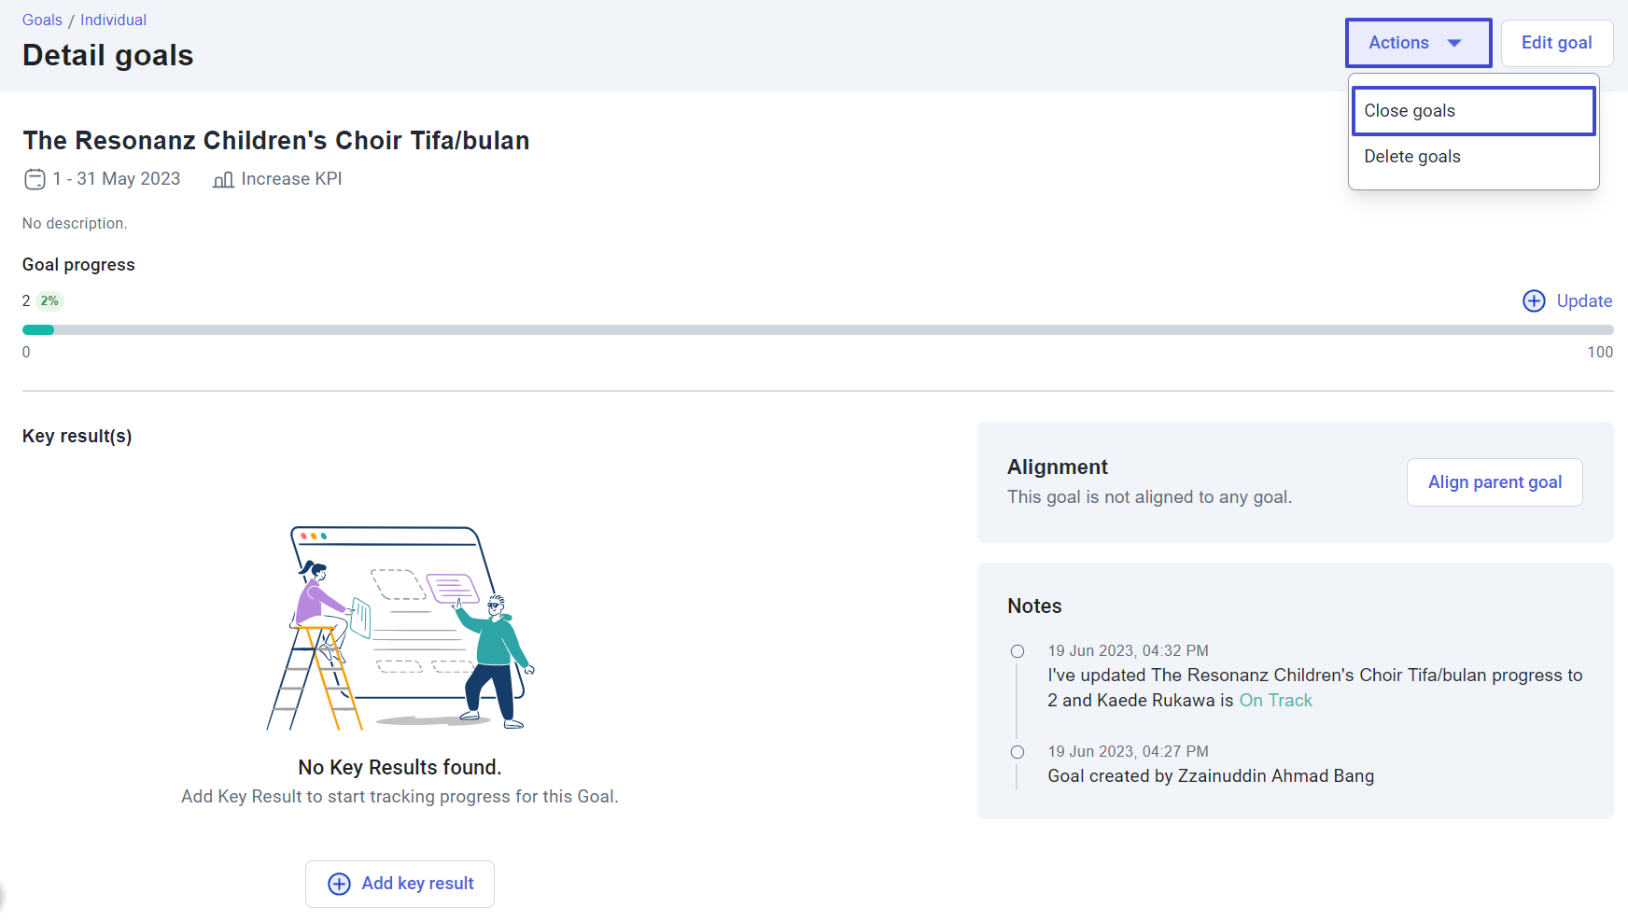Click the Update progress text link

[x=1584, y=300]
